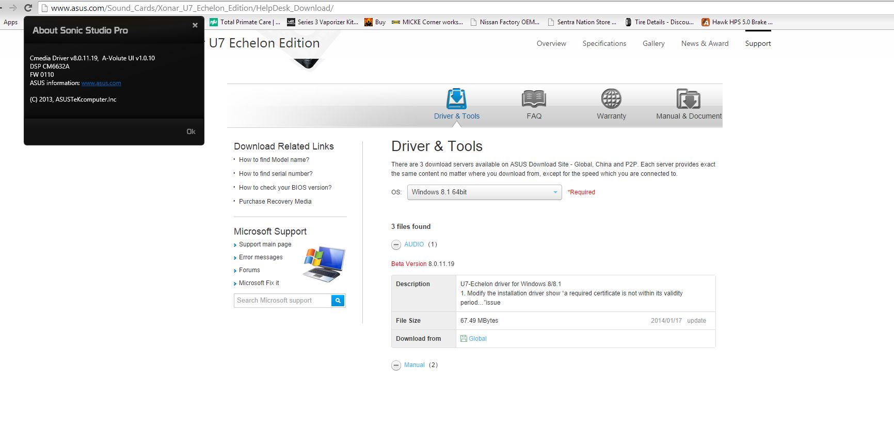Image resolution: width=894 pixels, height=431 pixels.
Task: Open How to check your BIOS version
Action: point(285,188)
